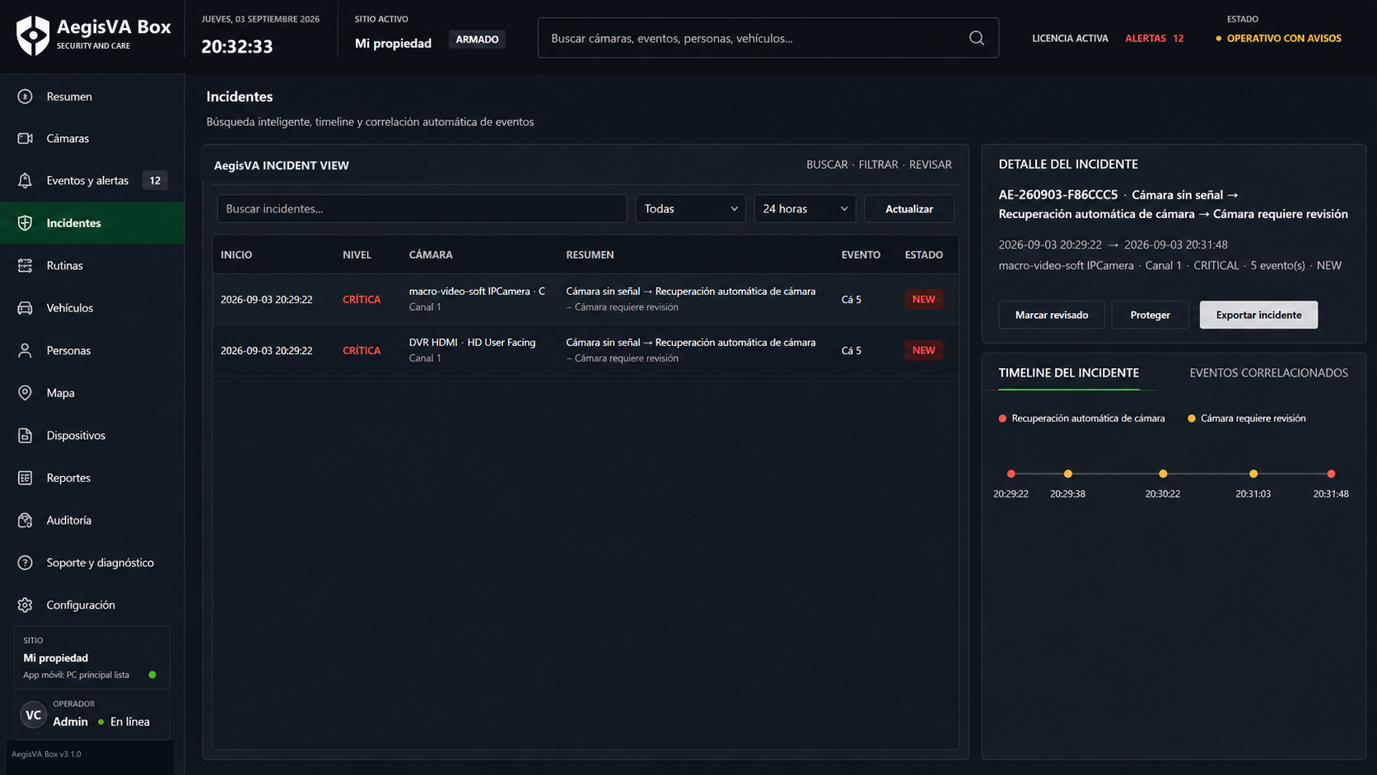This screenshot has width=1377, height=775.
Task: Focus the global search field for cámaras, eventos
Action: (768, 38)
